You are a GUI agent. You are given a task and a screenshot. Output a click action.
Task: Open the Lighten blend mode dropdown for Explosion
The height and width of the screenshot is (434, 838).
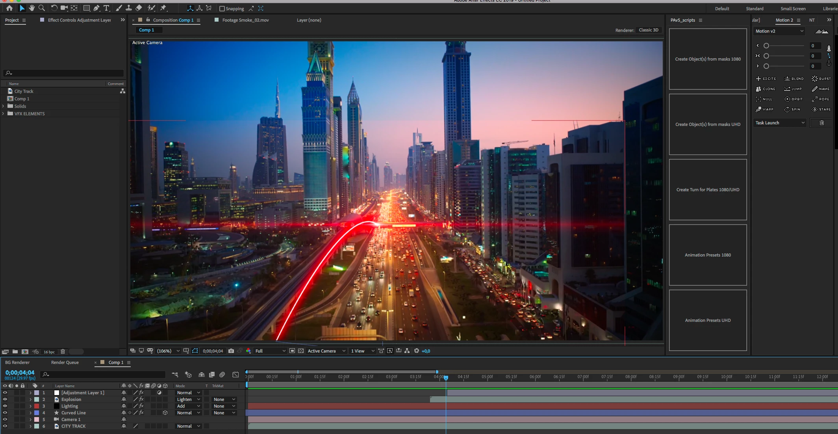pos(188,399)
